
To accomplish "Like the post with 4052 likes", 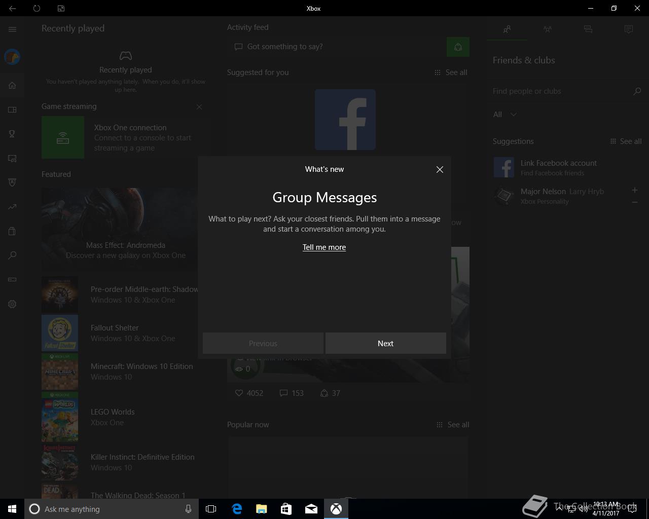I will (249, 393).
